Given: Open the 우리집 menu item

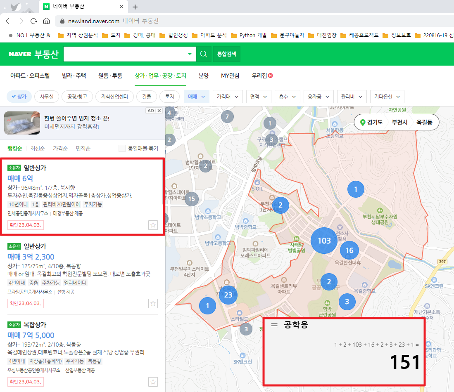Looking at the screenshot, I should tap(262, 76).
